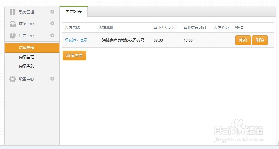279x149 pixels.
Task: Open the 订单中心 menu label
Action: pyautogui.click(x=26, y=24)
